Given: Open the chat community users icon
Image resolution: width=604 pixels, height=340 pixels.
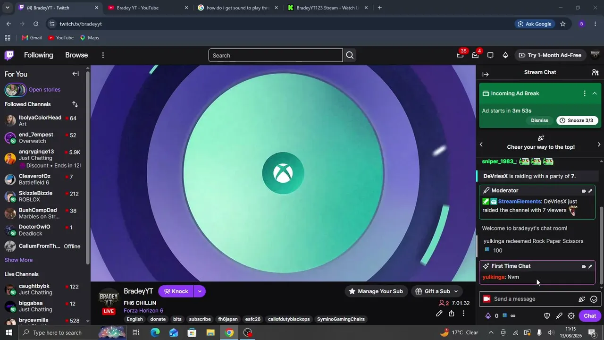Looking at the screenshot, I should (595, 72).
